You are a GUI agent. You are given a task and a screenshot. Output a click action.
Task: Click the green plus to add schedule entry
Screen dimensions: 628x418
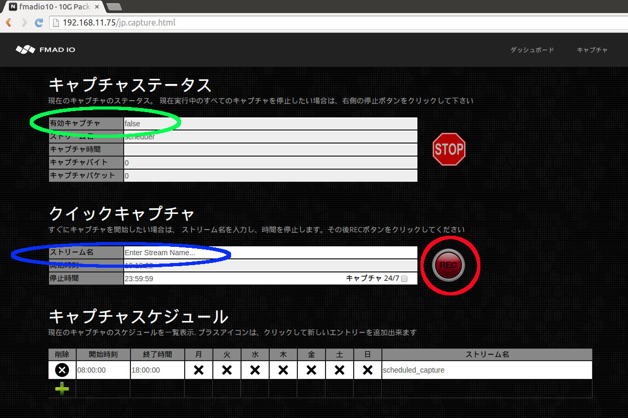click(x=62, y=388)
